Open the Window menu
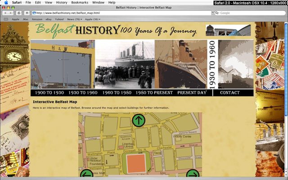The image size is (288, 180). click(x=98, y=2)
